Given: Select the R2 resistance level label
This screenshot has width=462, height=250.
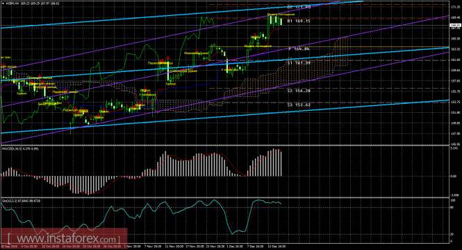Looking at the screenshot, I should click(x=299, y=6).
